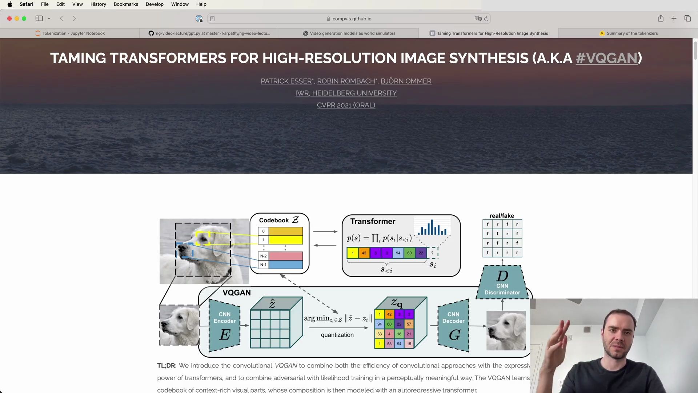Open a new tab with plus icon
The width and height of the screenshot is (698, 393).
click(674, 18)
